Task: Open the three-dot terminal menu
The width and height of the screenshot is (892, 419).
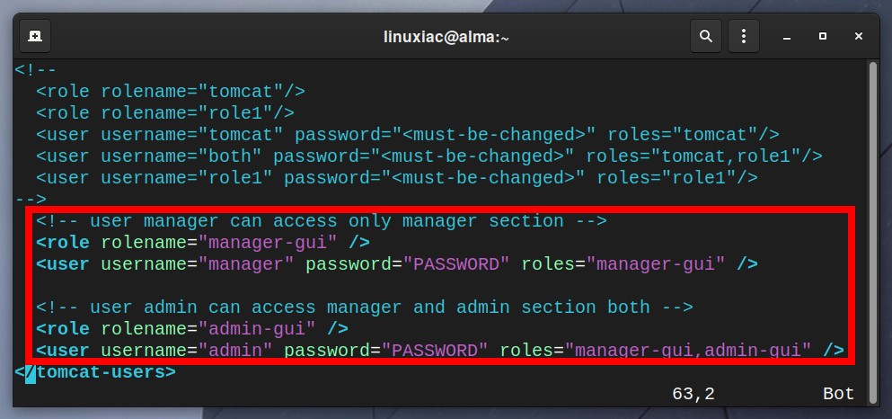Action: (x=744, y=37)
